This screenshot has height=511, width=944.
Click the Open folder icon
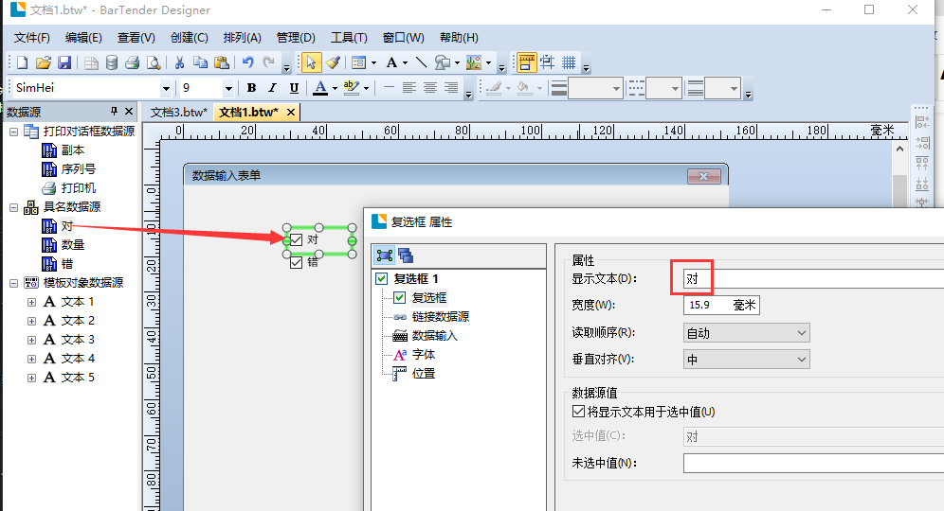click(43, 63)
